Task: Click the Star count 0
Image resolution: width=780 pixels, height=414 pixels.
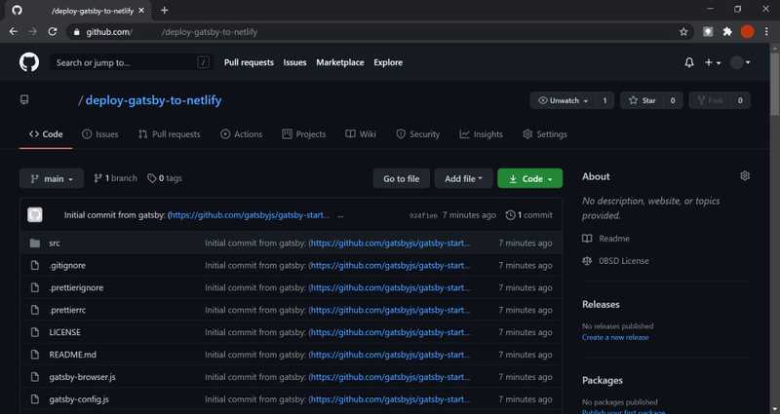Action: [x=673, y=100]
